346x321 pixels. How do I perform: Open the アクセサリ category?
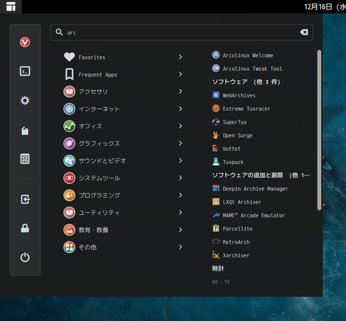pos(123,91)
